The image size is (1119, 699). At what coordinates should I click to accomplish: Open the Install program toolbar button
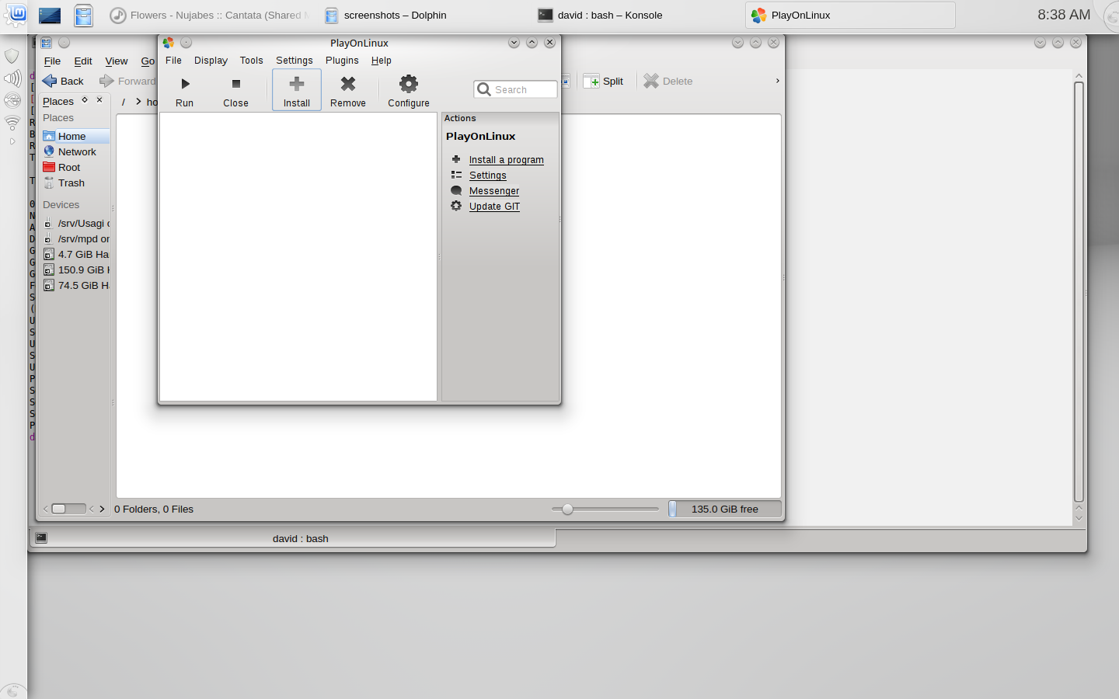[297, 90]
